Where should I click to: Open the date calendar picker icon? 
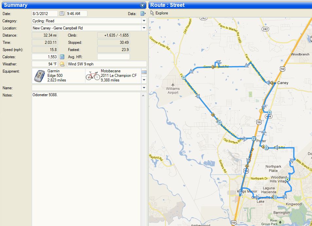(x=62, y=13)
